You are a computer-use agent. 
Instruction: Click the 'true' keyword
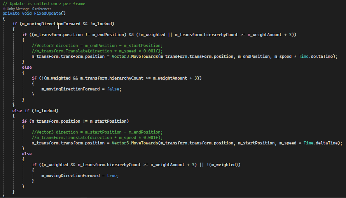click(112, 175)
